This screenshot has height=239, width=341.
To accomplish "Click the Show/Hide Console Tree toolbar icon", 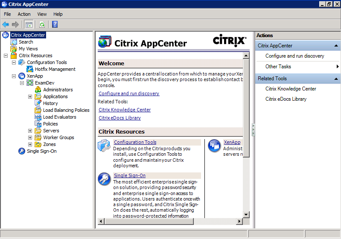I will (x=29, y=24).
